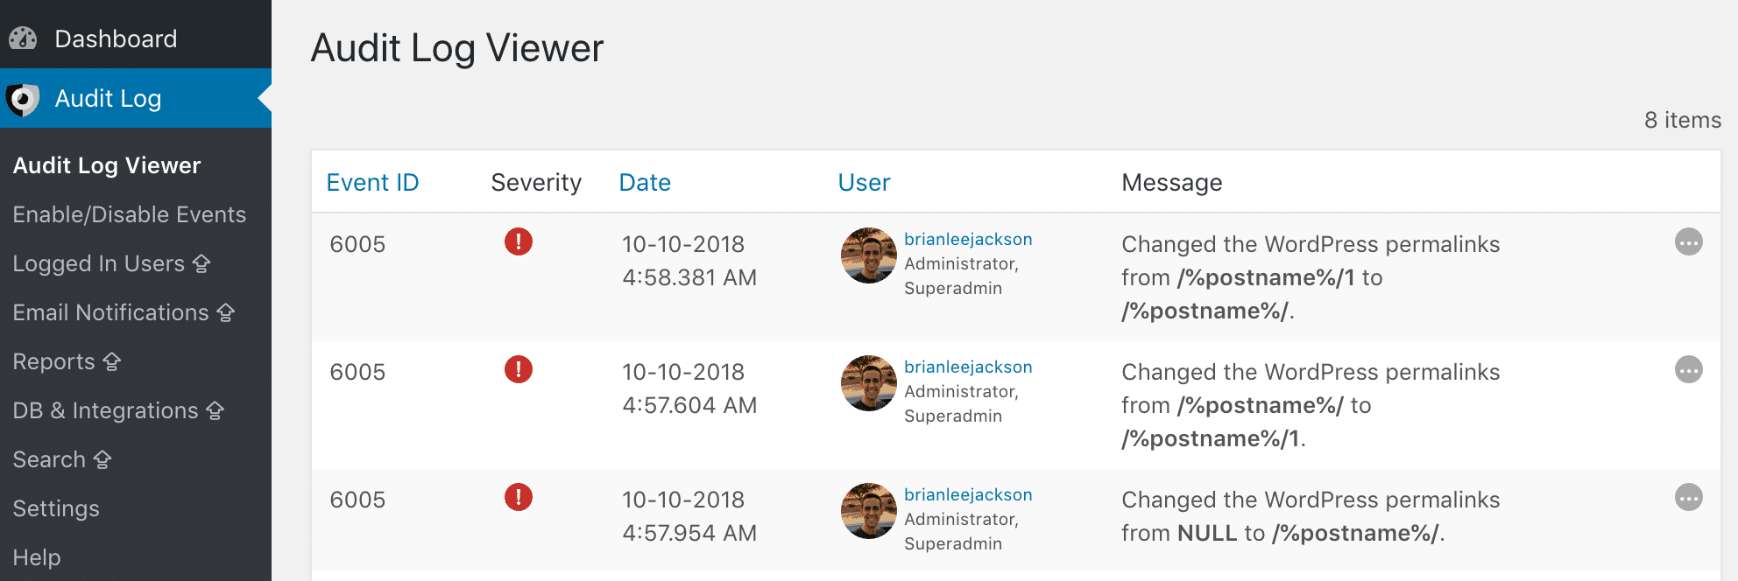This screenshot has width=1738, height=581.
Task: Expand the second event's options via ellipsis
Action: [x=1689, y=369]
